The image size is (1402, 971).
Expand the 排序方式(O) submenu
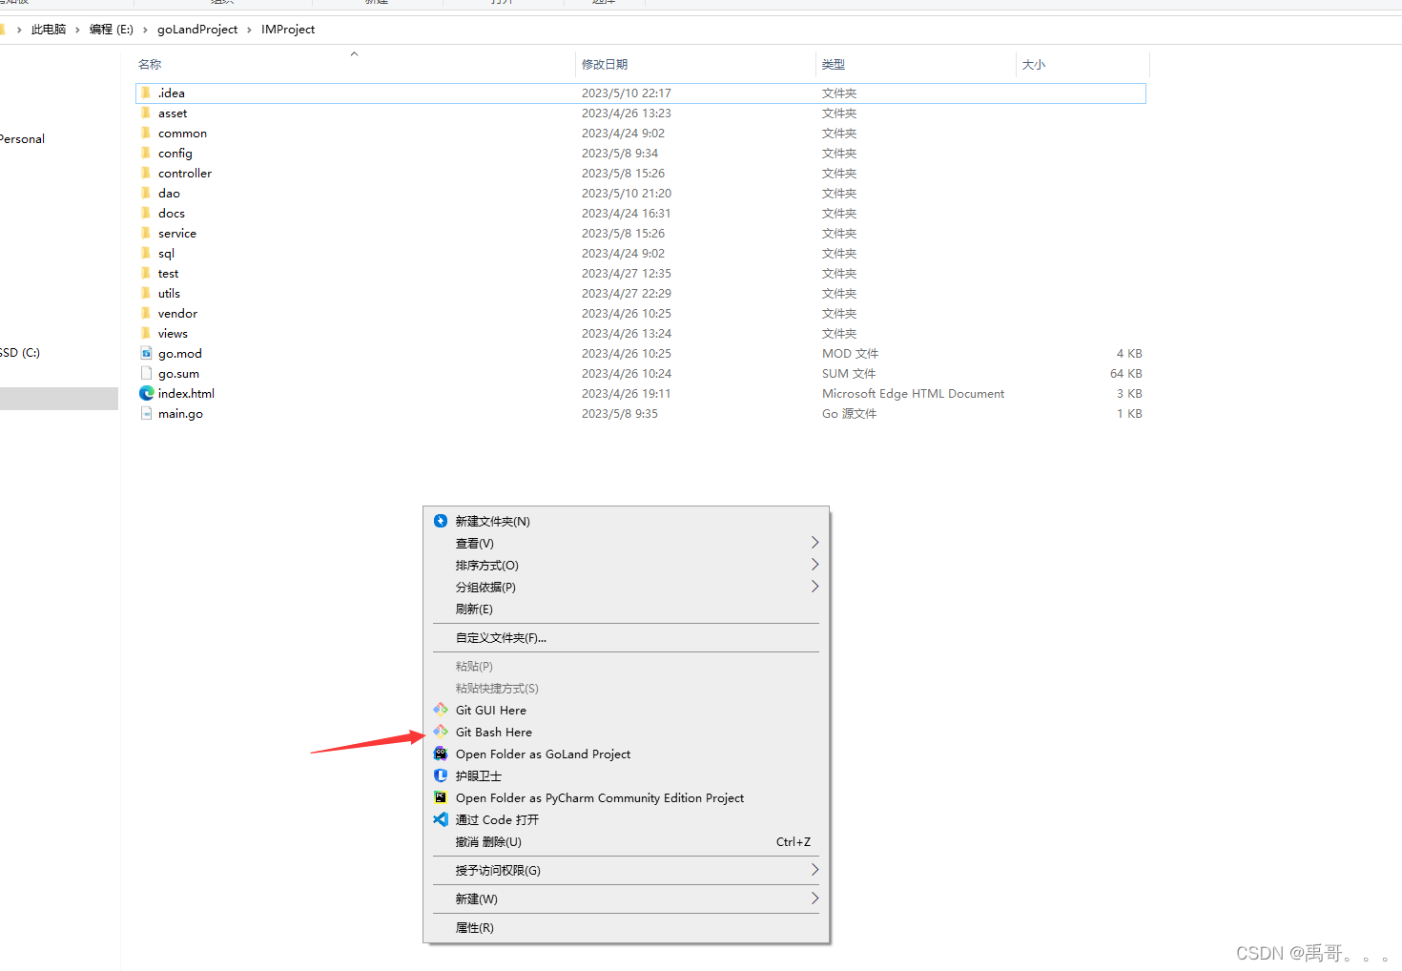(x=814, y=564)
